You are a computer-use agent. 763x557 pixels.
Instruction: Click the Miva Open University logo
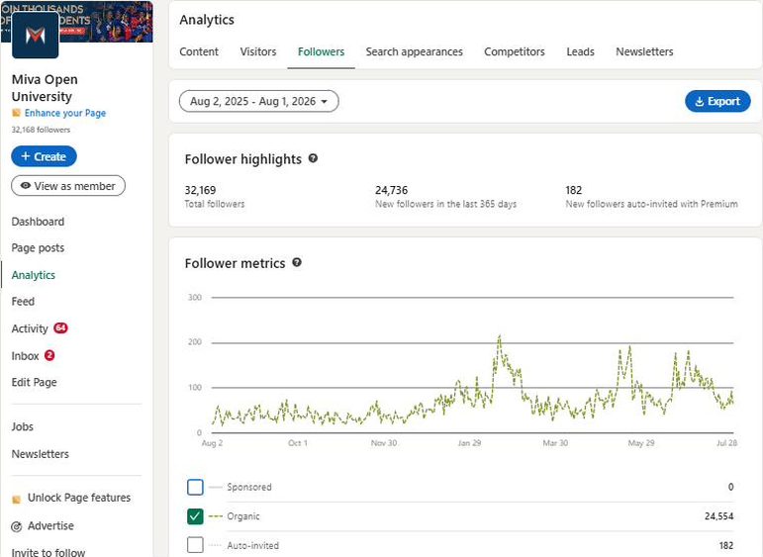click(x=35, y=35)
